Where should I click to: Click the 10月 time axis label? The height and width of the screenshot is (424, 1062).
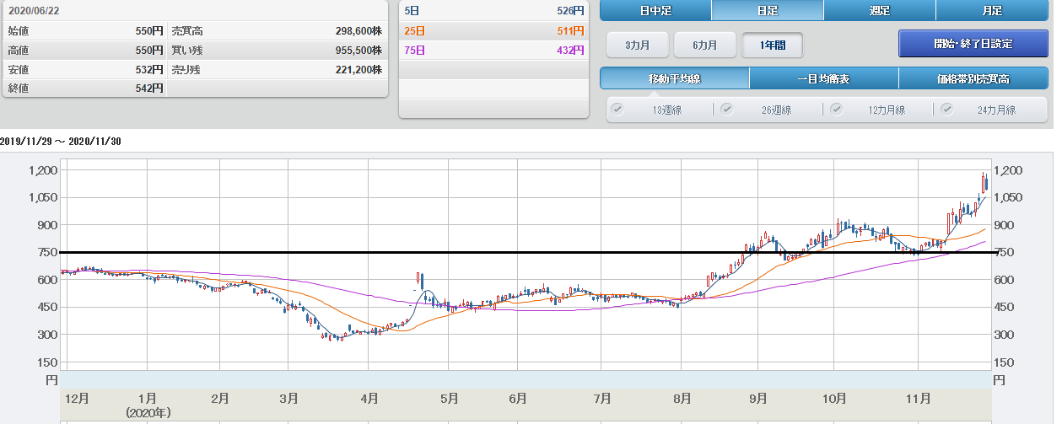[834, 398]
